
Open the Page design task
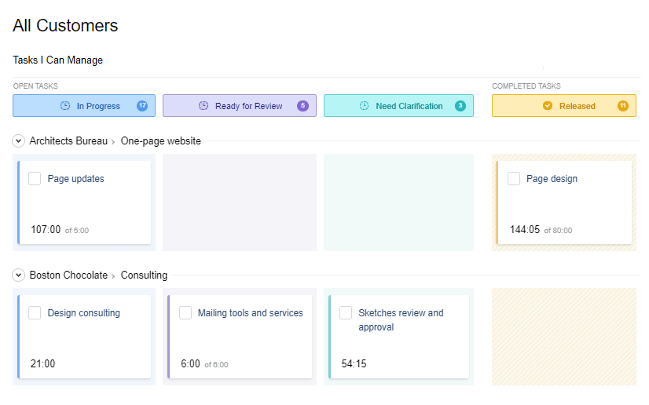(x=552, y=179)
